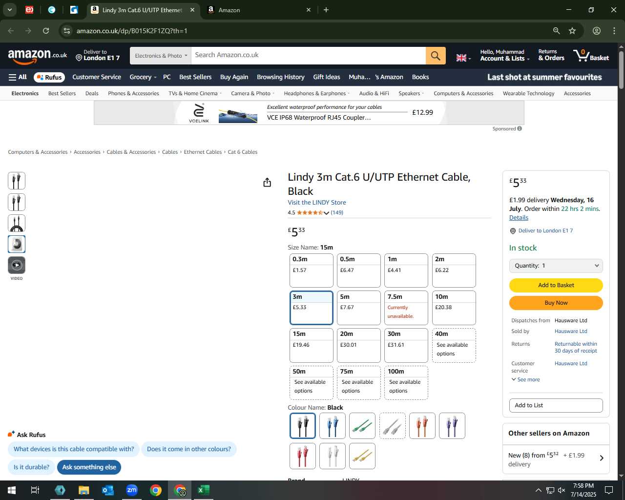Select the 0.5m size option
The image size is (625, 500).
pyautogui.click(x=359, y=271)
